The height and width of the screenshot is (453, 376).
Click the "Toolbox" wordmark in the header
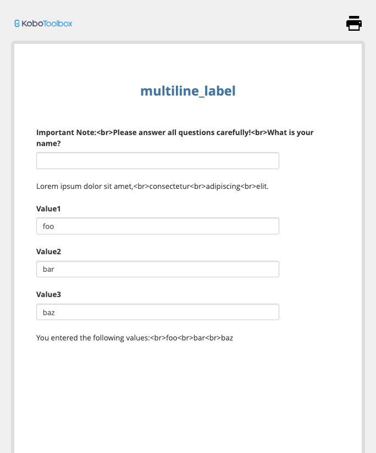coord(57,24)
